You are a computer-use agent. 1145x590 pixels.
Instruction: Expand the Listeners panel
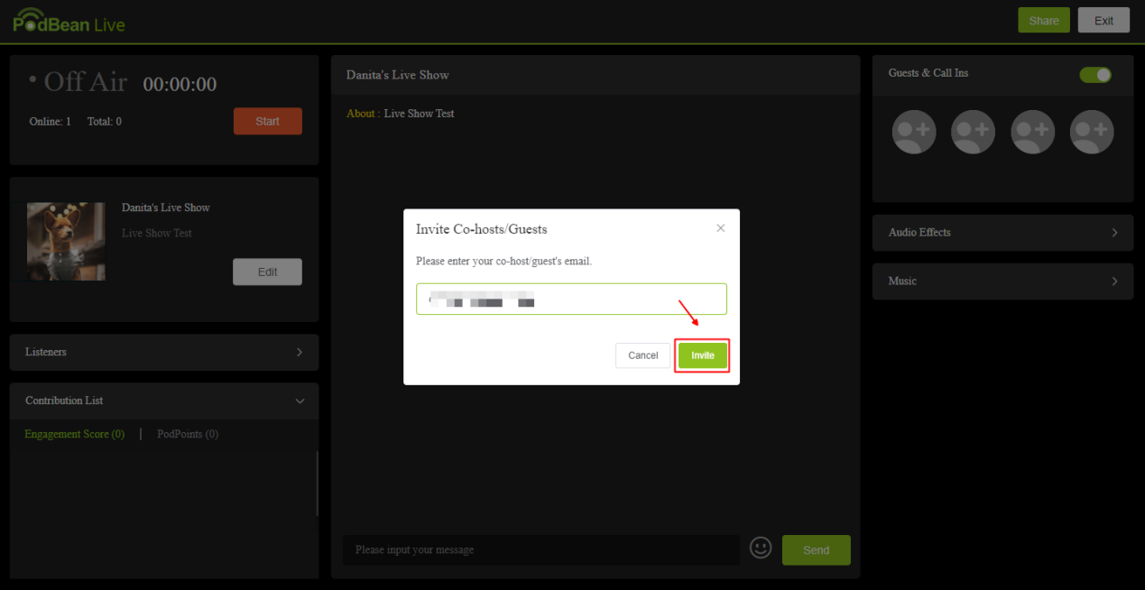point(163,352)
